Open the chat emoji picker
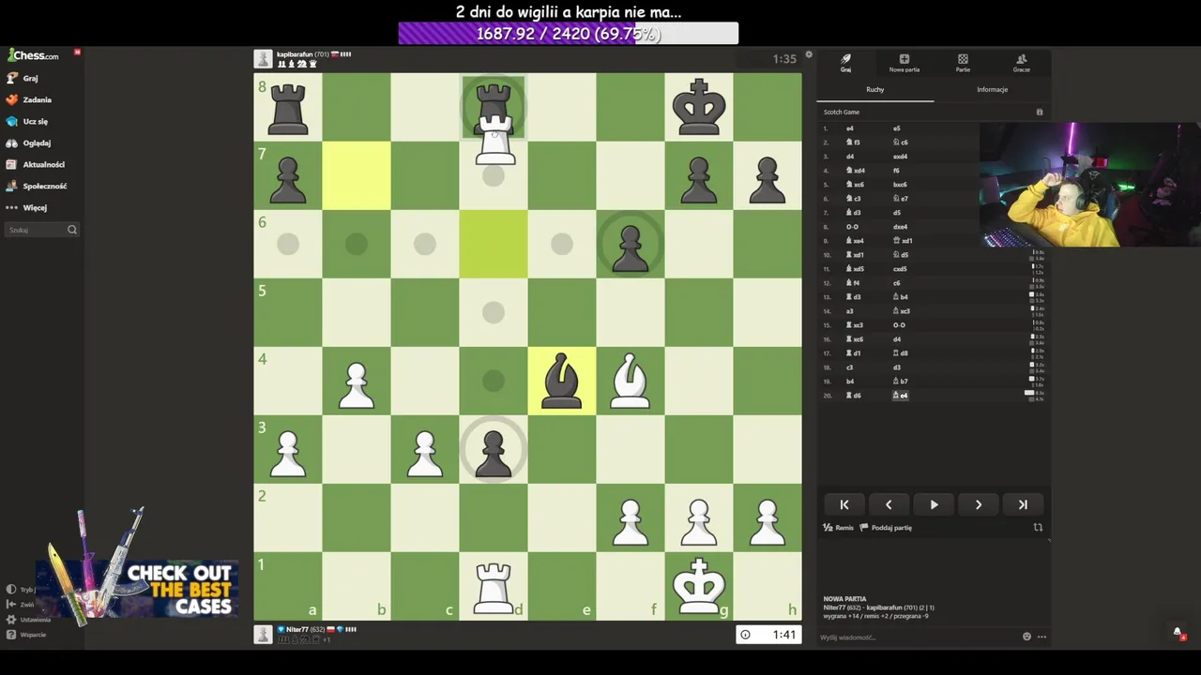Screen dimensions: 1201x675 tap(1026, 637)
